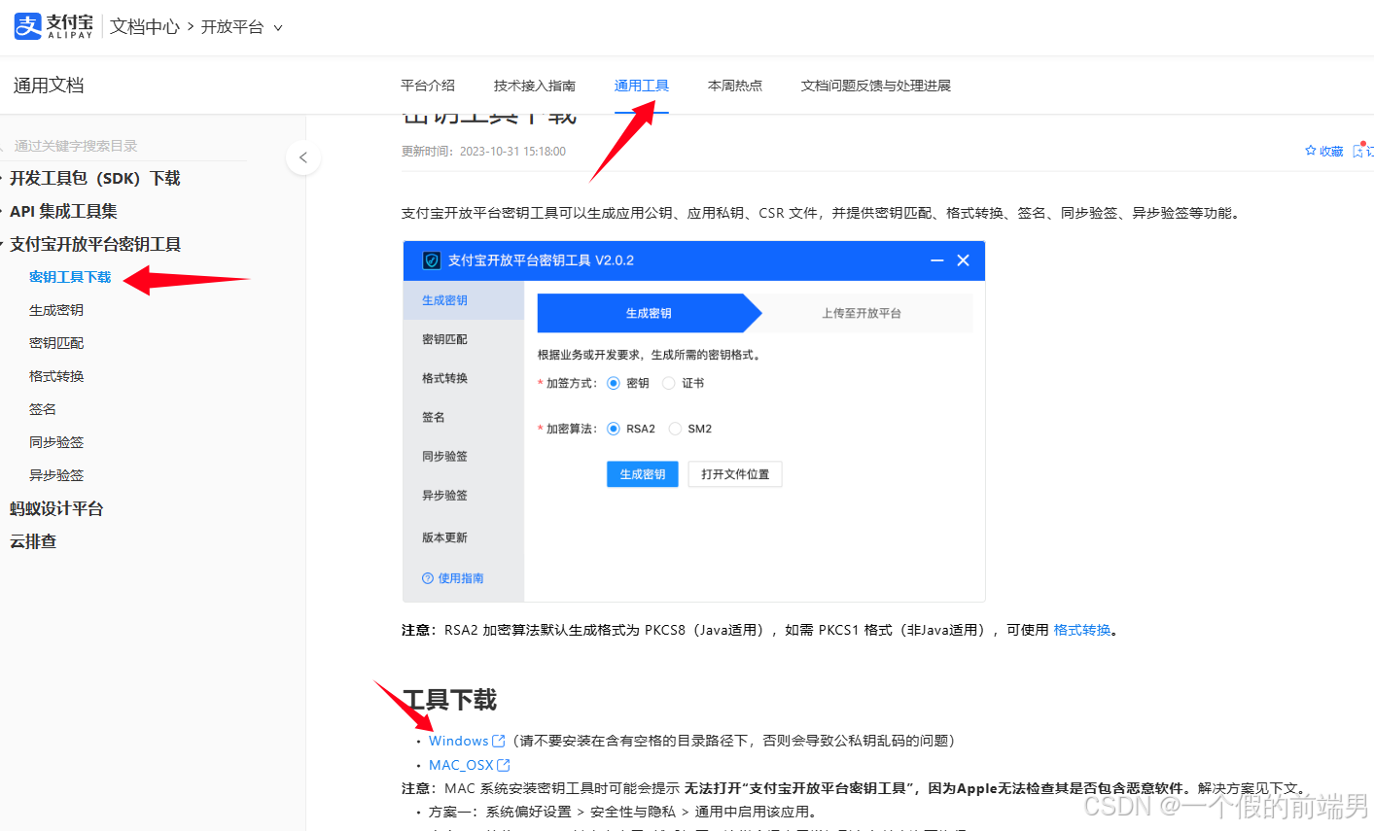Screen dimensions: 1374x831
Task: Close the 密钥工具 V2.0.2 window
Action: coord(964,260)
